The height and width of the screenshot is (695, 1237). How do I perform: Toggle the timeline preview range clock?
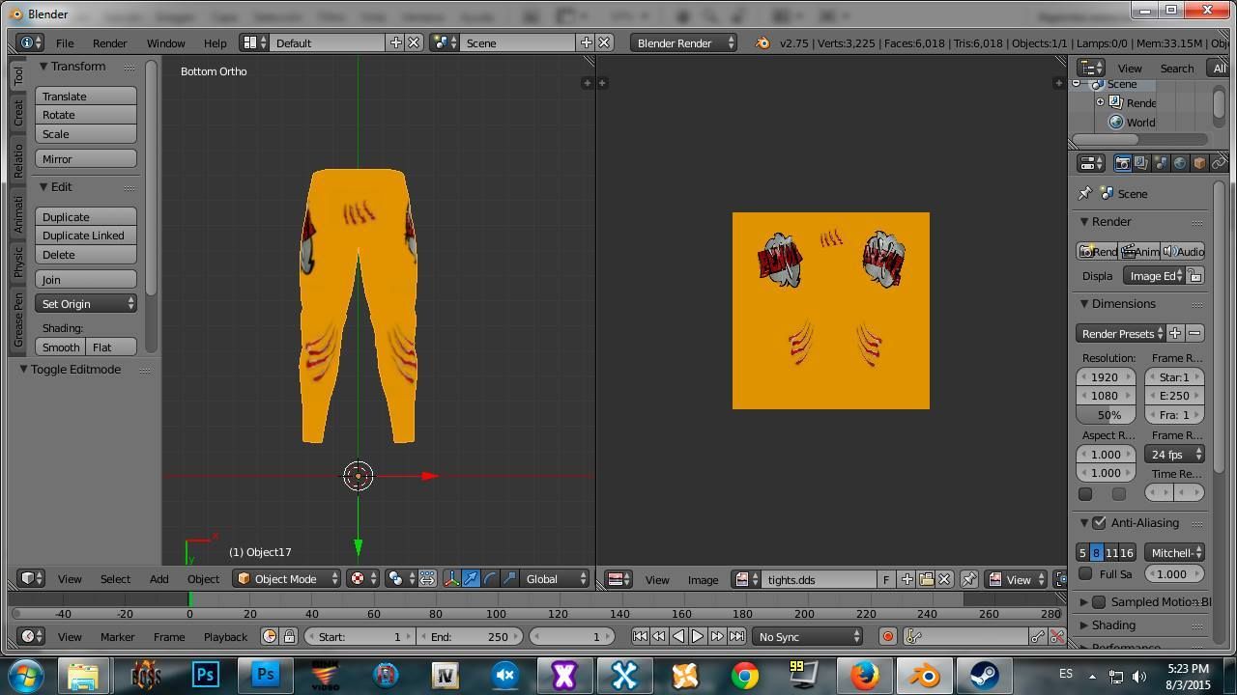[270, 636]
